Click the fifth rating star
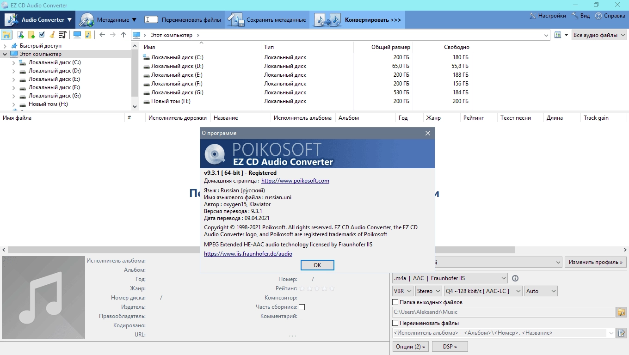The width and height of the screenshot is (629, 355). point(332,288)
